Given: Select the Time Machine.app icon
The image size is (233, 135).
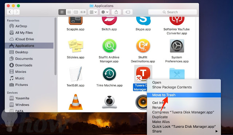Looking at the screenshot, I should click(109, 74).
